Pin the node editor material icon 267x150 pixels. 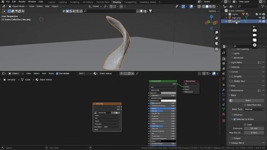pos(137,73)
